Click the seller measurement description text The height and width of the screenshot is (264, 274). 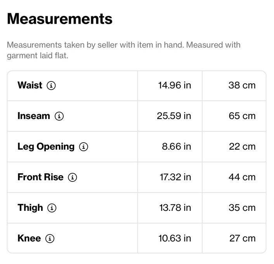click(124, 50)
